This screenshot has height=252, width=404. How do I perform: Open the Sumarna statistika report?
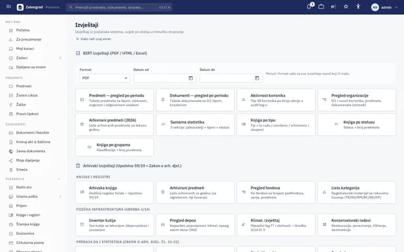(x=195, y=125)
